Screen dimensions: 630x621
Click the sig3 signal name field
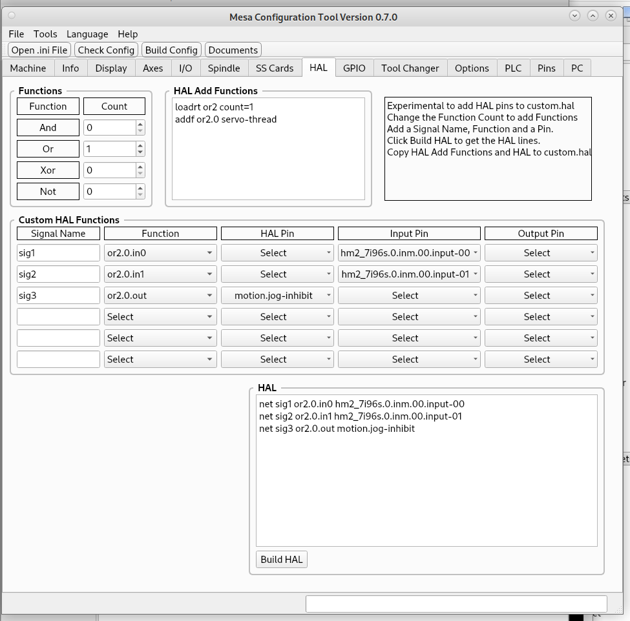click(x=58, y=296)
